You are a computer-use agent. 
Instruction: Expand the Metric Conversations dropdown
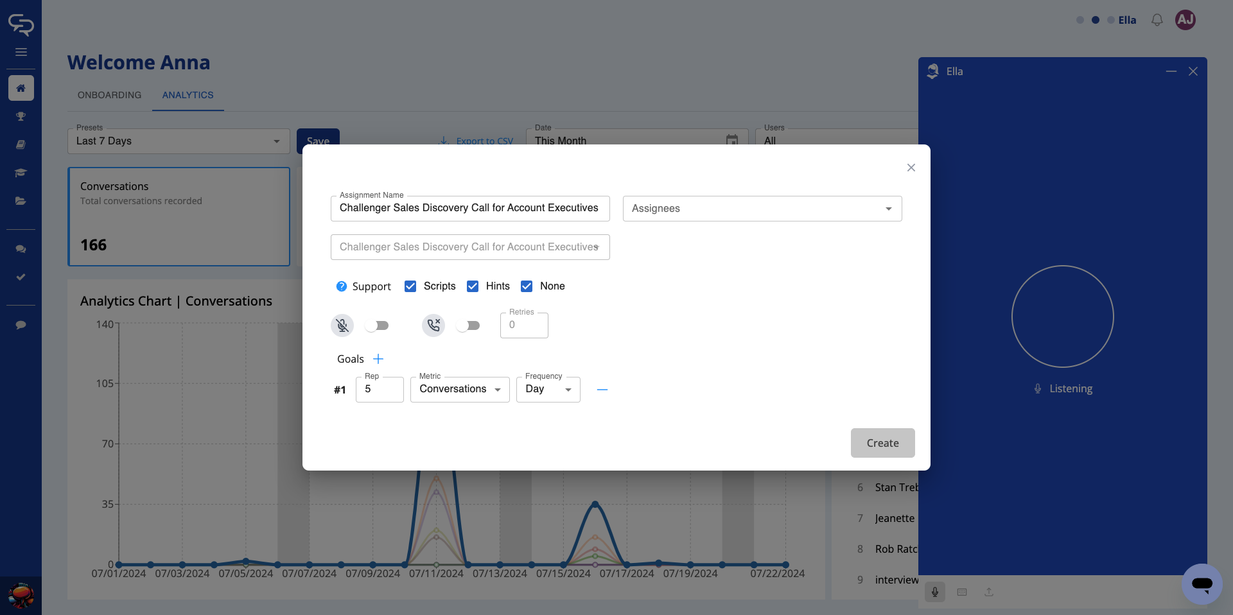point(460,390)
